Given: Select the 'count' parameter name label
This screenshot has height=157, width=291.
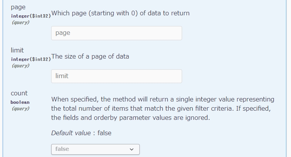Looking at the screenshot, I should click(x=19, y=93).
